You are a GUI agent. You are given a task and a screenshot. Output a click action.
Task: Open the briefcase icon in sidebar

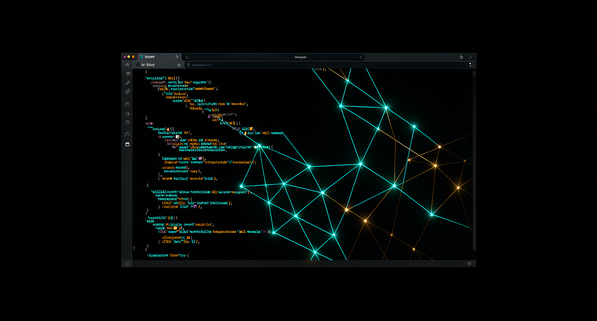click(127, 134)
